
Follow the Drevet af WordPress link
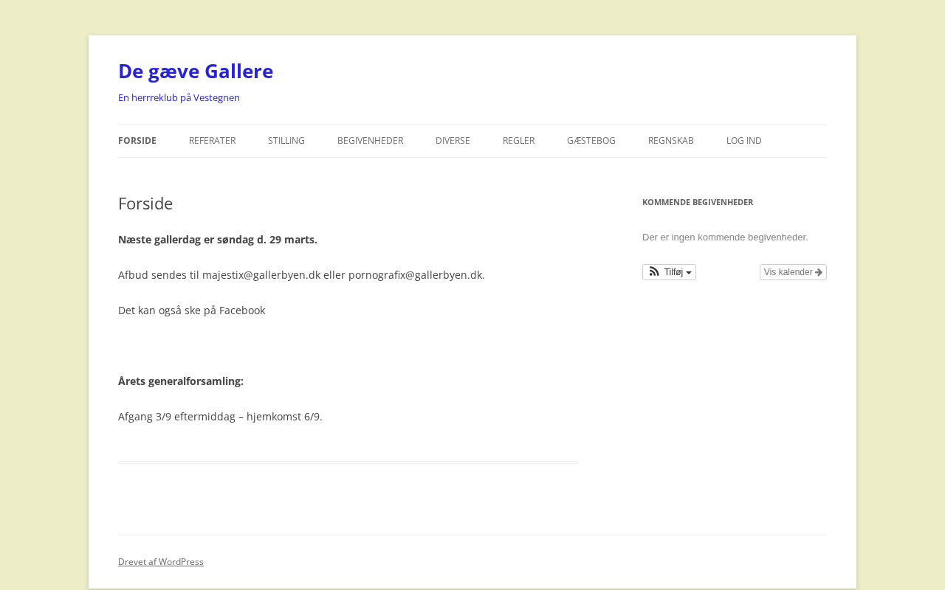pos(161,562)
